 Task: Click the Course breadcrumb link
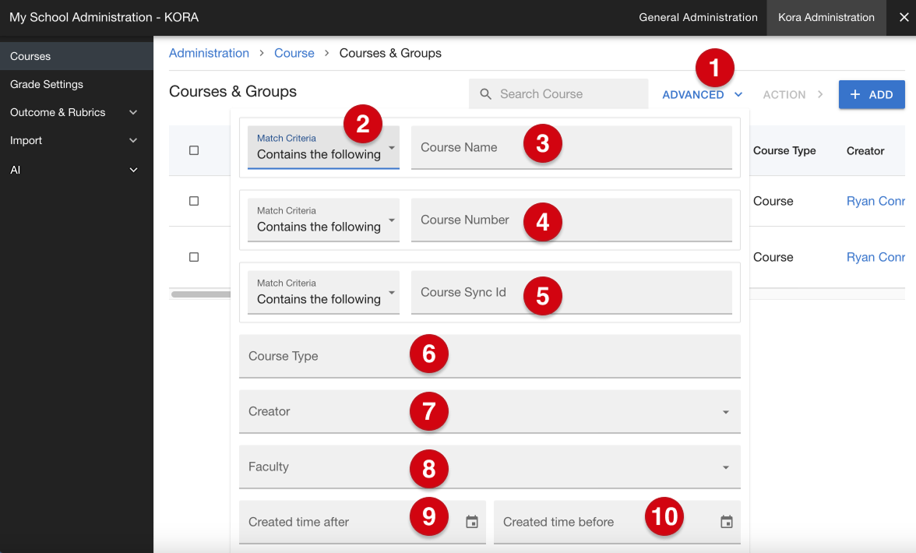pyautogui.click(x=294, y=53)
